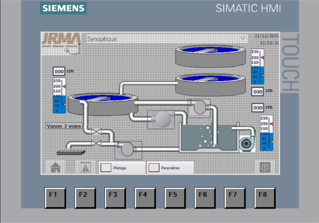Click the SIEMENS logo

coord(63,8)
